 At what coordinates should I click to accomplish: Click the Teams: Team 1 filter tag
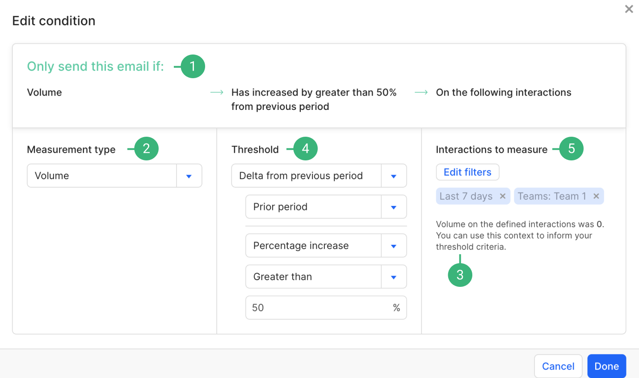(x=552, y=196)
